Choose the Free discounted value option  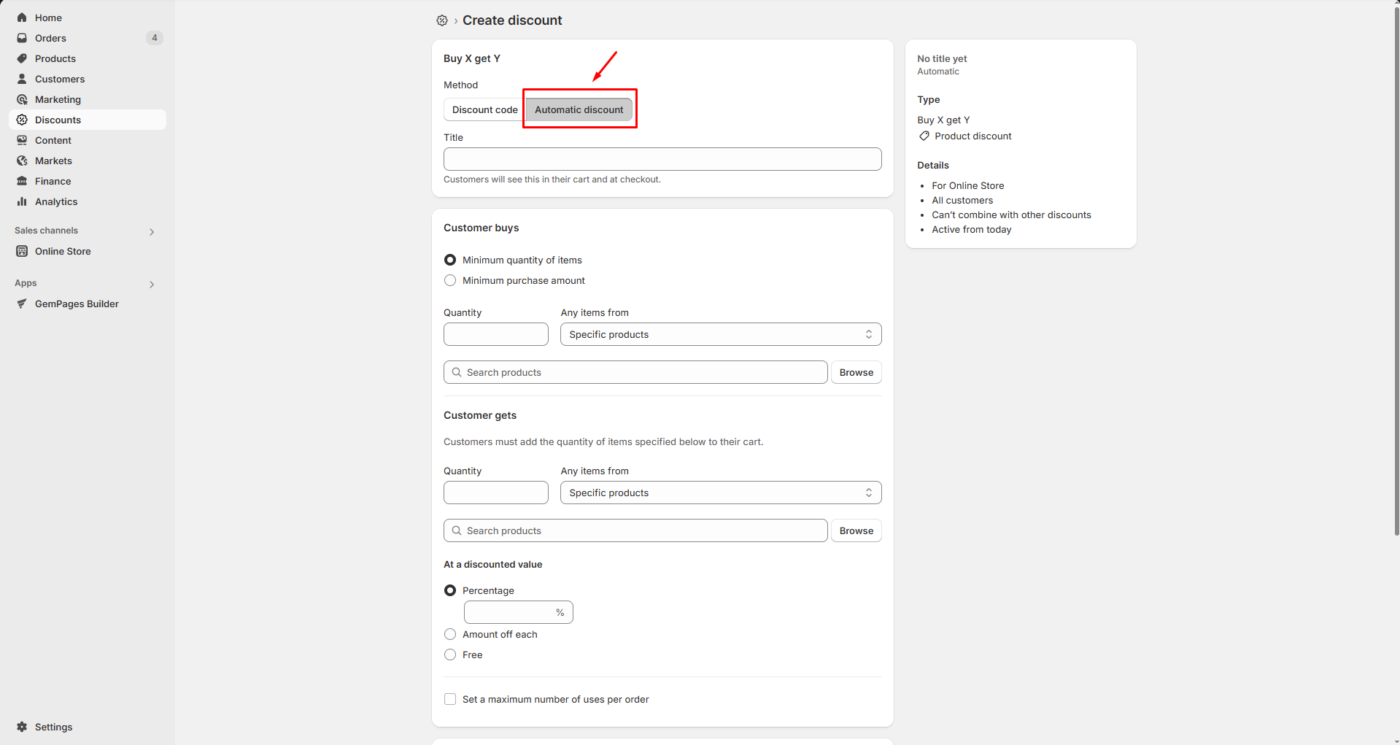450,655
